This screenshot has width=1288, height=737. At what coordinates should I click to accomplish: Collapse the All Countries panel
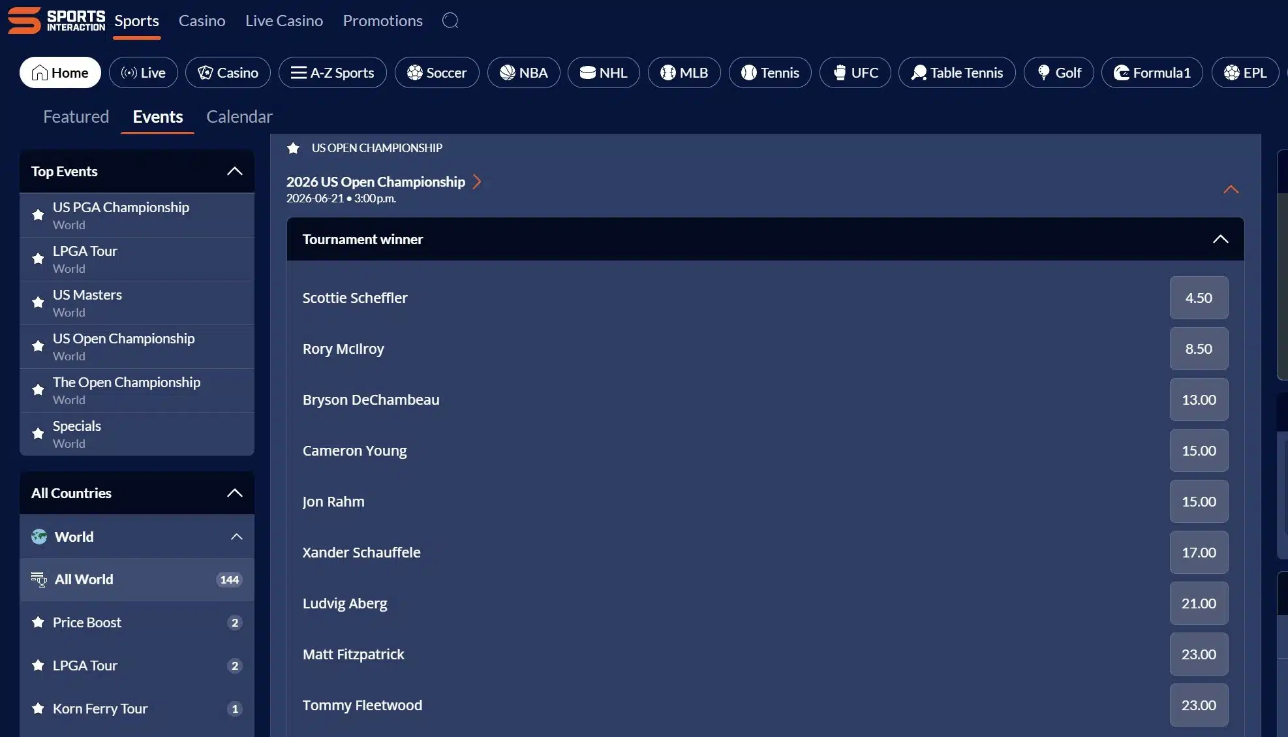pyautogui.click(x=234, y=493)
